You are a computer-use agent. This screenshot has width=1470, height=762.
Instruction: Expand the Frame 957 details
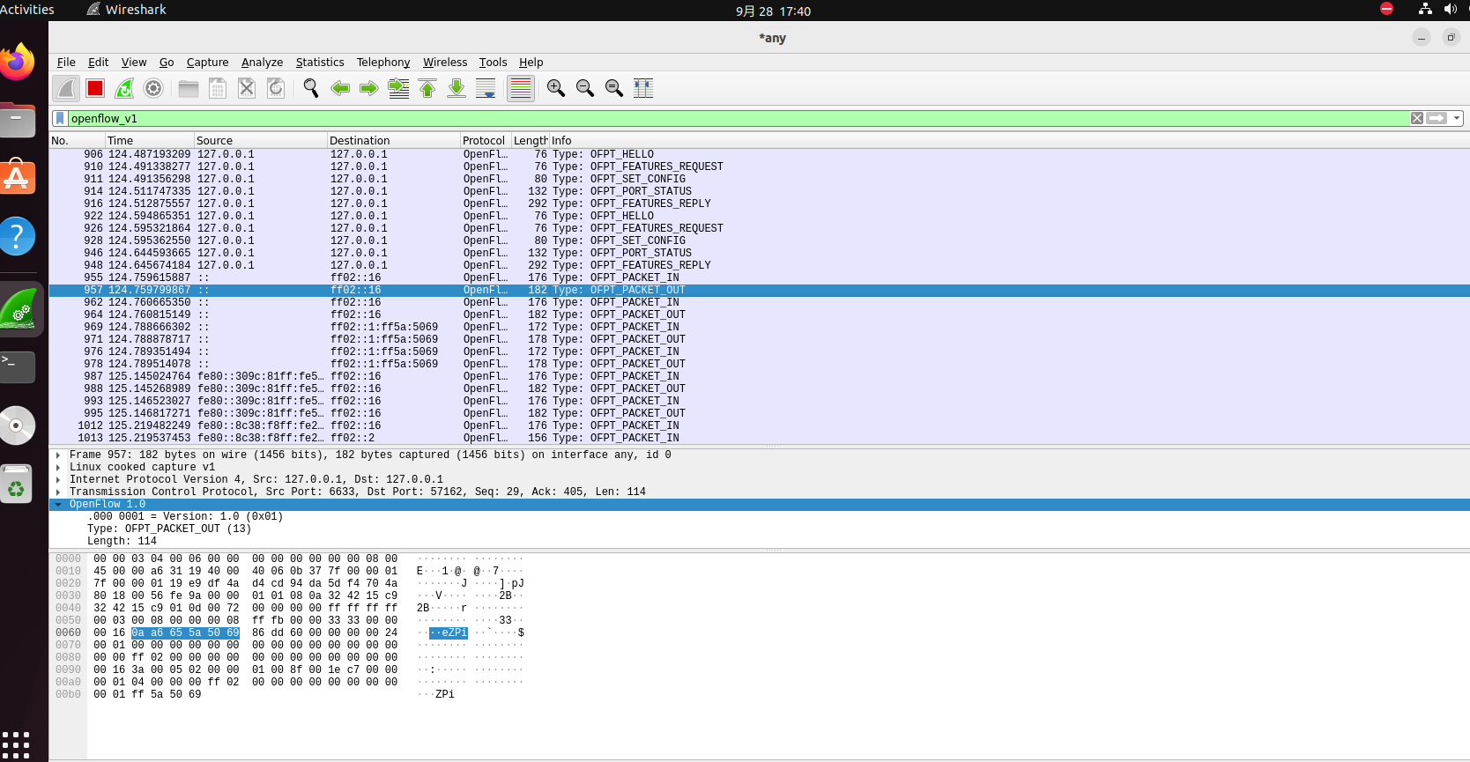(x=58, y=455)
